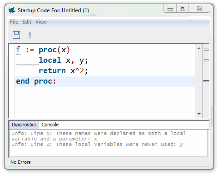Image resolution: width=218 pixels, height=175 pixels.
Task: Open the View menu
Action: tap(41, 22)
